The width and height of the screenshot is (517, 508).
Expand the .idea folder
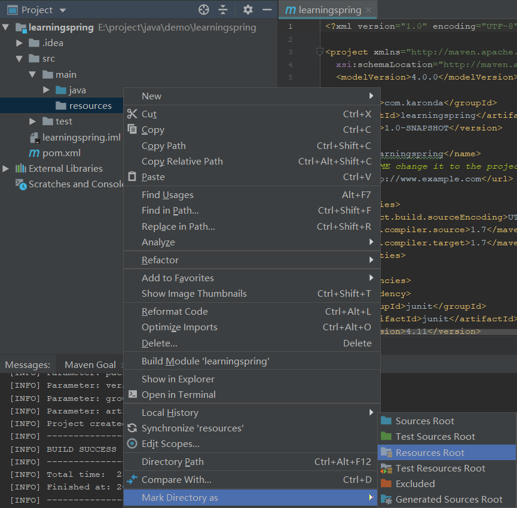pos(20,43)
